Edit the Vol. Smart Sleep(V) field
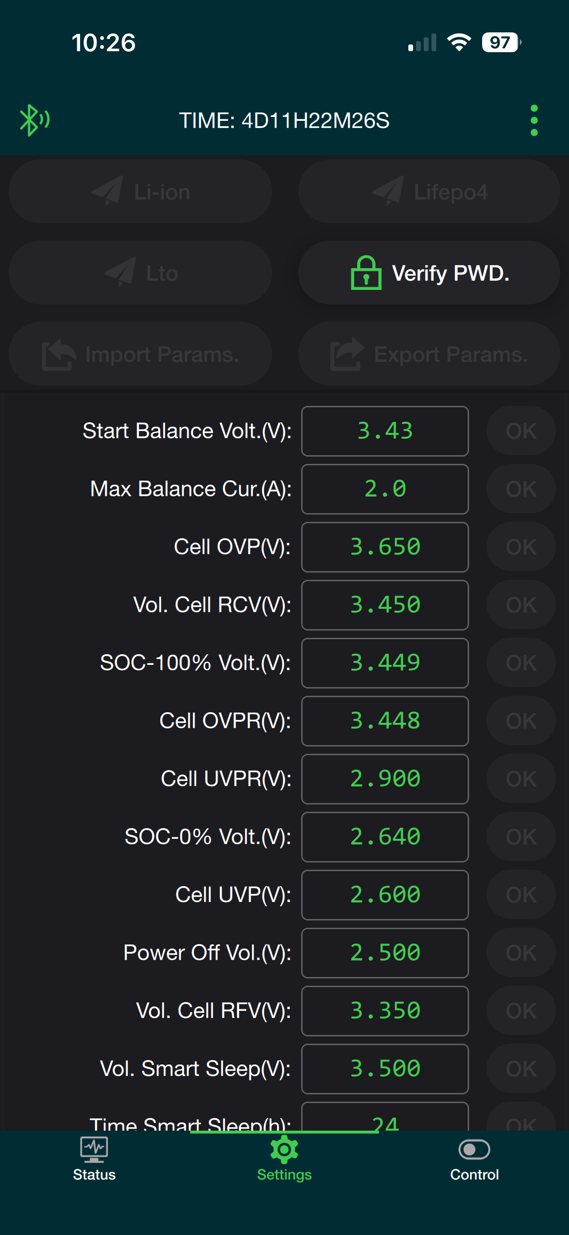The image size is (569, 1235). click(x=385, y=1069)
